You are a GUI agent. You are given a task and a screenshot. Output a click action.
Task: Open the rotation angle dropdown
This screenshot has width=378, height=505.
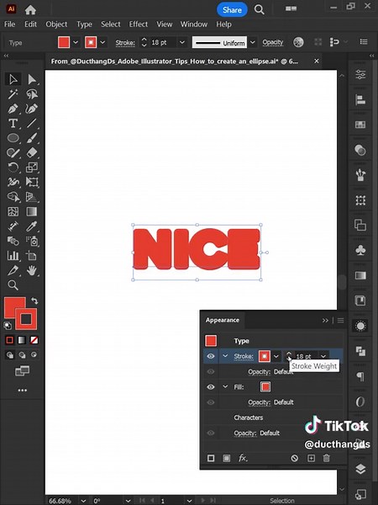click(x=129, y=501)
